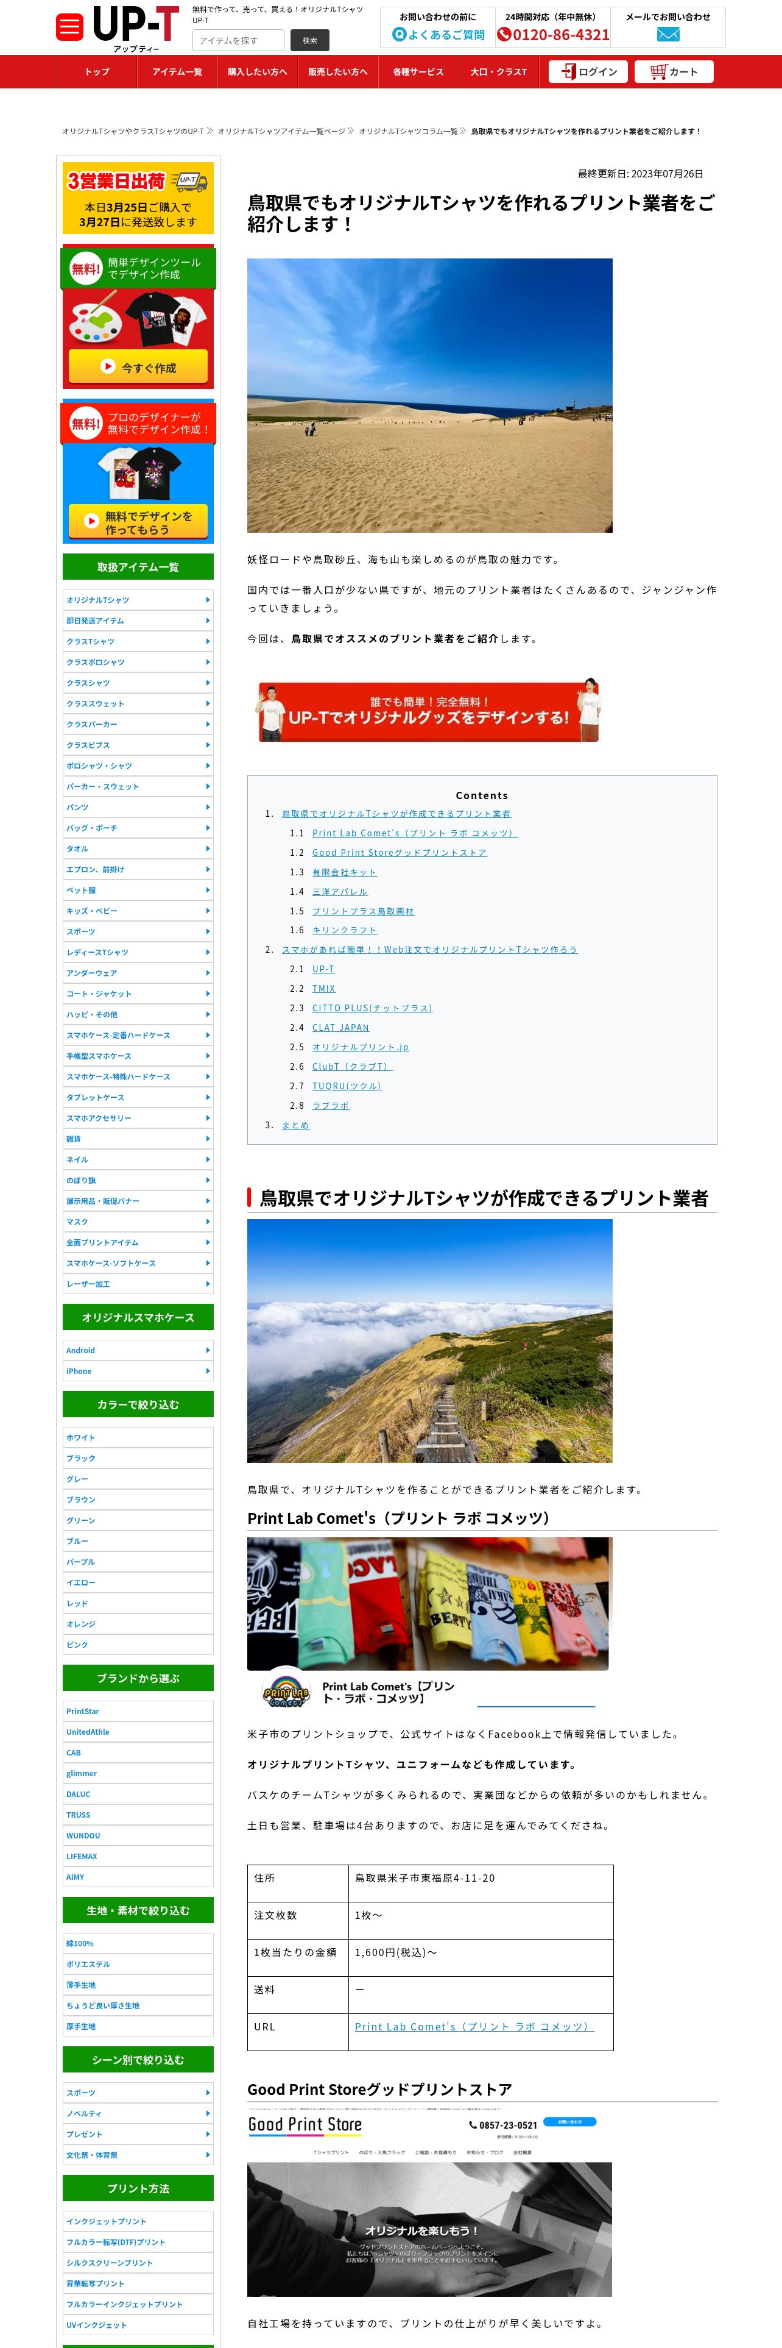
Task: Filter by レッド color
Action: (x=138, y=1603)
